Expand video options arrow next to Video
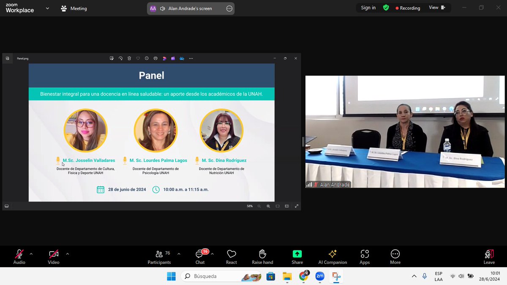The height and width of the screenshot is (285, 507). pos(68,254)
